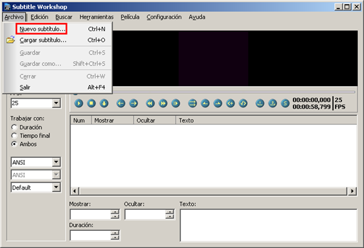Open the Ayuda menu

tap(197, 17)
